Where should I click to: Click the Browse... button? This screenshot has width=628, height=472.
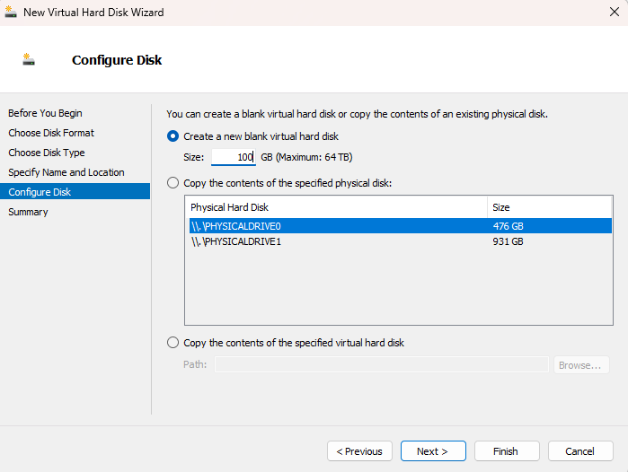point(581,365)
